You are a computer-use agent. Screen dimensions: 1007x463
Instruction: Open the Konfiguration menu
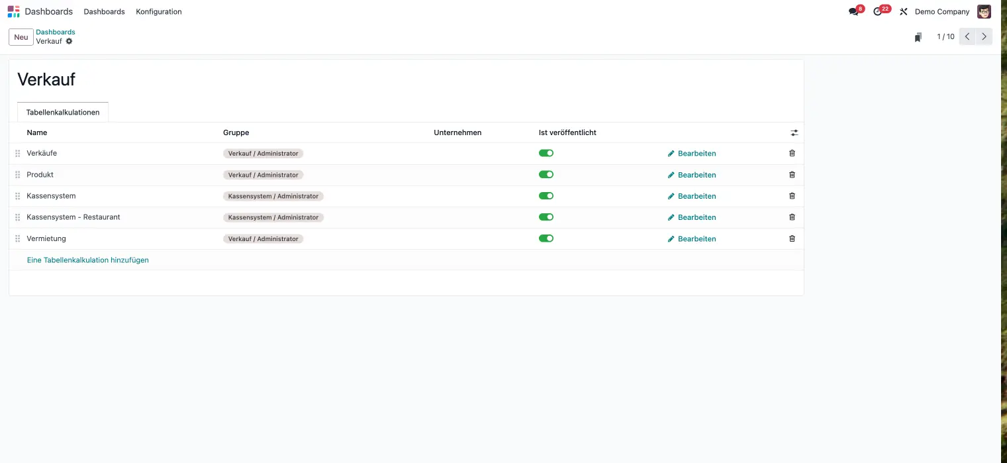click(x=158, y=12)
